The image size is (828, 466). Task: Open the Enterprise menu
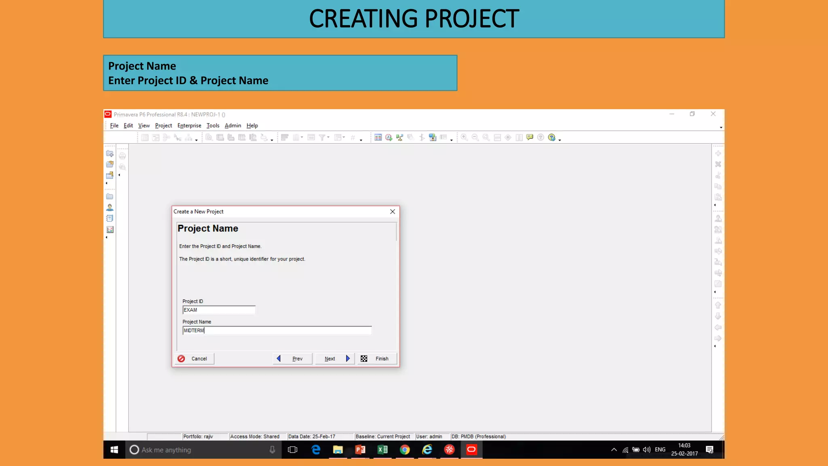[189, 125]
